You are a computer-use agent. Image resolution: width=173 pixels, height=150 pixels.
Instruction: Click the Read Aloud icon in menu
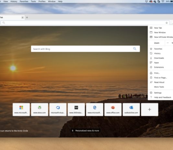pos(151,82)
